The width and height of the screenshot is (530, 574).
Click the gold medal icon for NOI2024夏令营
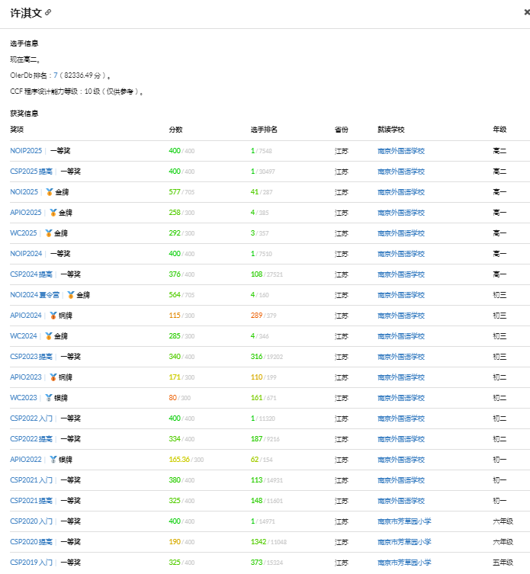click(x=71, y=295)
